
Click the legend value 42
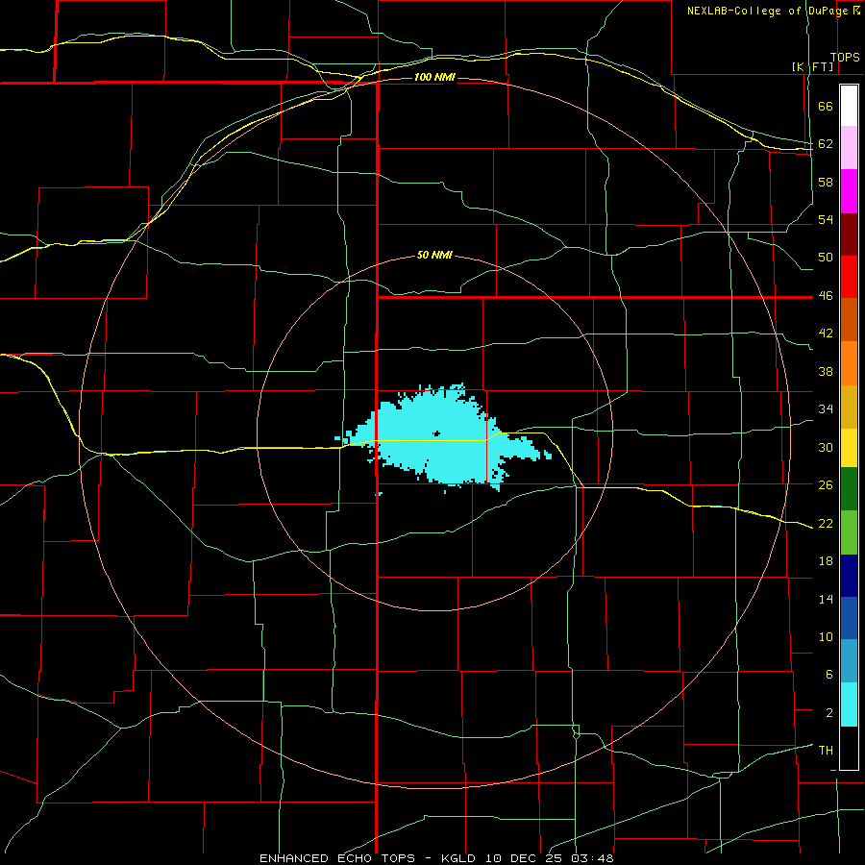[x=826, y=334]
